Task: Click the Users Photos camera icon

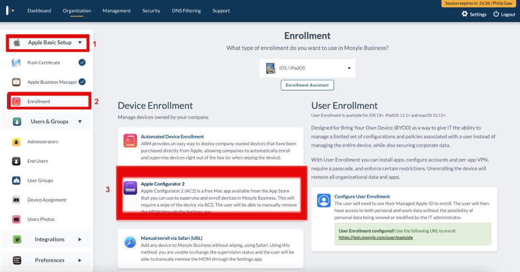Action: pyautogui.click(x=16, y=219)
